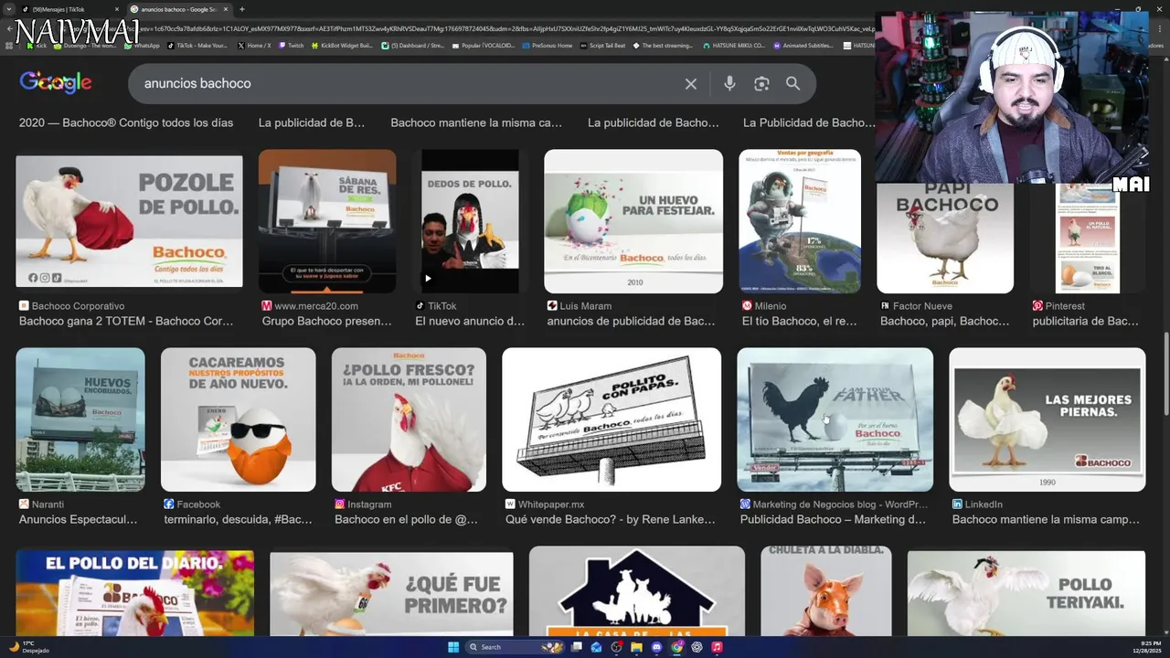Open 'The best streaming...' bookmark
Screen dimensions: 1170x658
(663, 45)
